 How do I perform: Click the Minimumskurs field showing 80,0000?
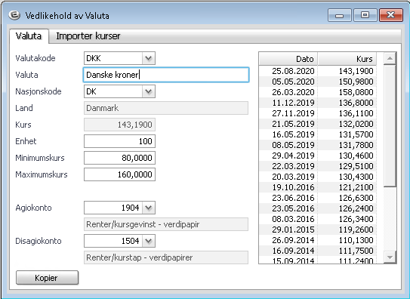pos(119,158)
